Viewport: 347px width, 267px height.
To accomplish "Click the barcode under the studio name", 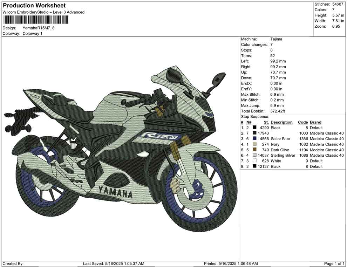I will point(35,20).
